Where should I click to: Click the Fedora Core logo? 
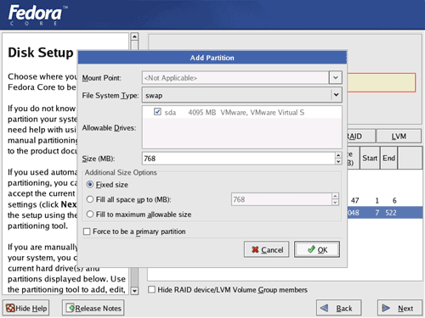click(37, 14)
